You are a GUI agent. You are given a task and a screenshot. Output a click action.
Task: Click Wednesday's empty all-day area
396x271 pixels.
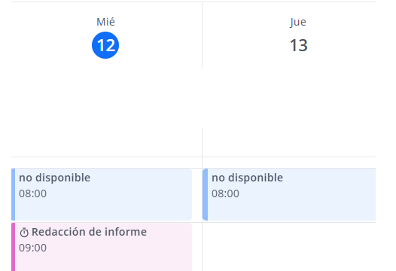[107, 112]
